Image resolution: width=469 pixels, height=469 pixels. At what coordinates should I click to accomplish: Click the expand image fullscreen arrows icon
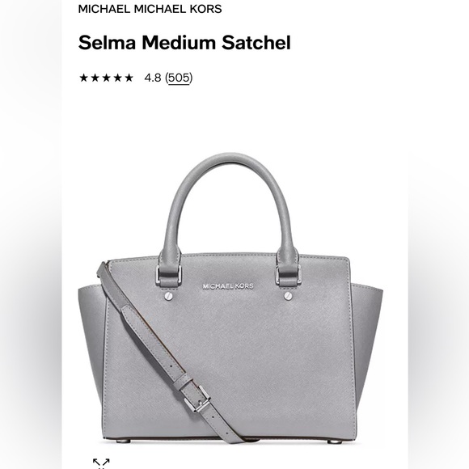click(101, 463)
